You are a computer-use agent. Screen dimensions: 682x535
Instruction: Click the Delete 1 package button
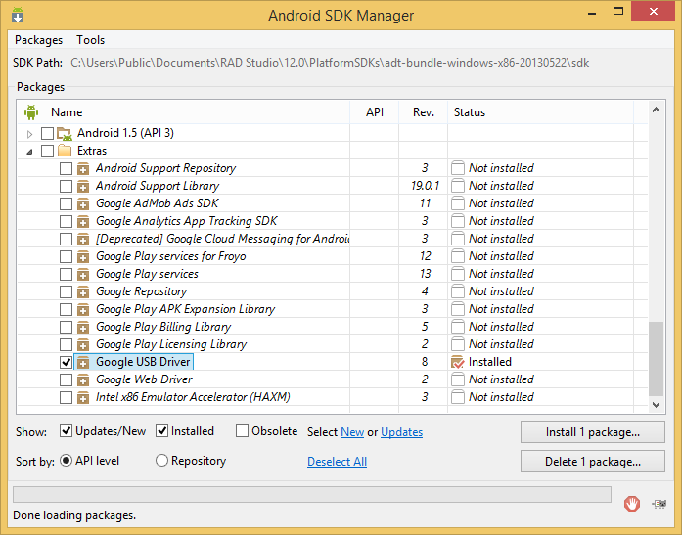[x=592, y=461]
